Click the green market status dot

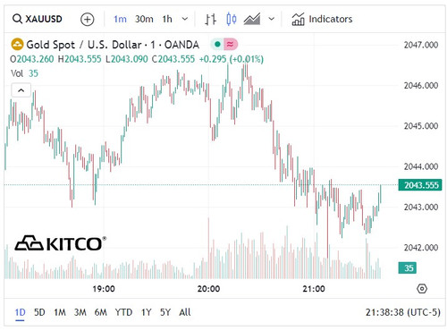(217, 45)
